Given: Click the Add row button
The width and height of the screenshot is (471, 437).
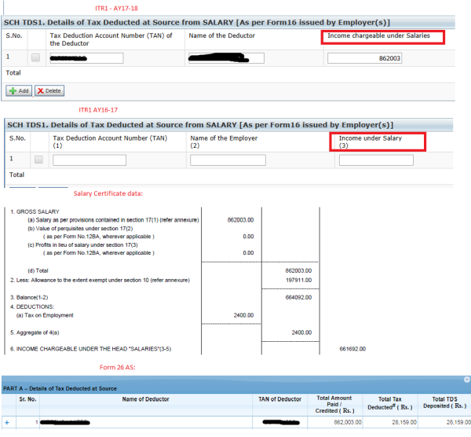Looking at the screenshot, I should point(19,91).
